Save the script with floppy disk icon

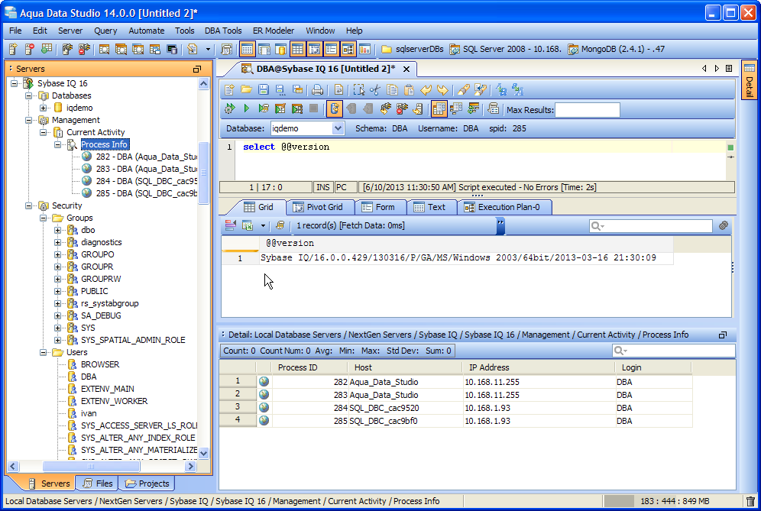point(263,90)
